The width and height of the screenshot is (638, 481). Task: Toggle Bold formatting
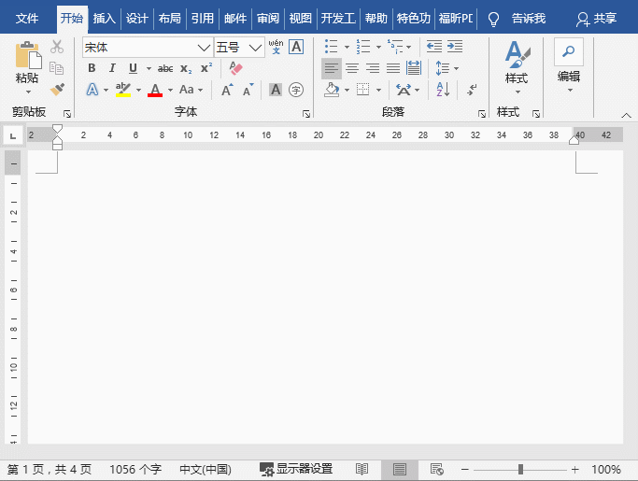(92, 68)
